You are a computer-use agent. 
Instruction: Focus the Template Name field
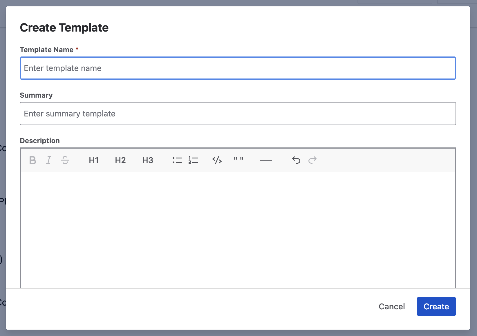click(238, 68)
